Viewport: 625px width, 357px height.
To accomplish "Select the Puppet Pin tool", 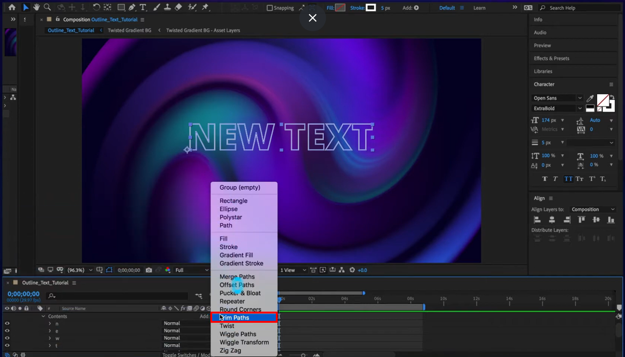I will (x=205, y=7).
